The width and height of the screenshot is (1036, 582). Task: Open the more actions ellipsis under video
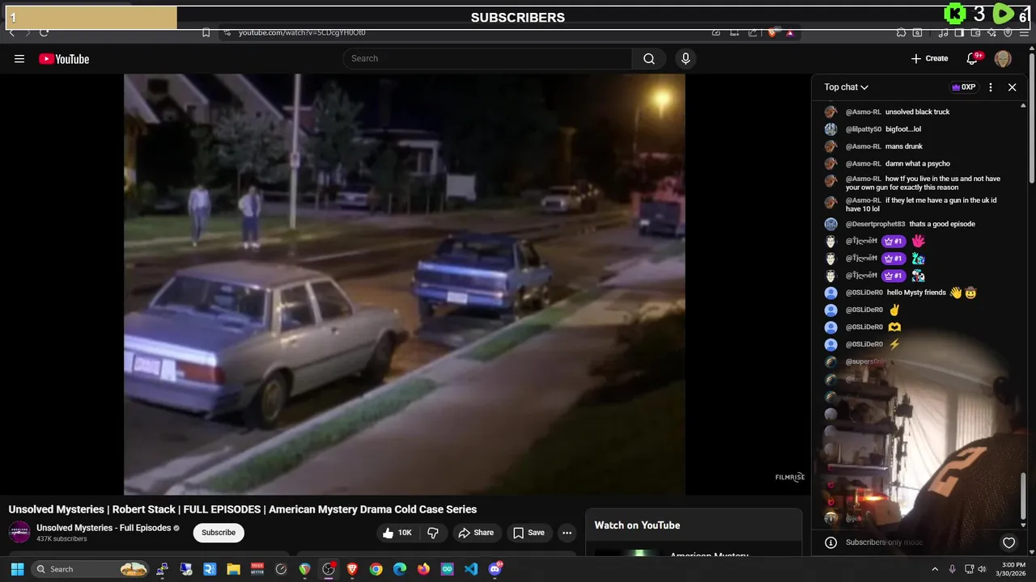point(567,533)
